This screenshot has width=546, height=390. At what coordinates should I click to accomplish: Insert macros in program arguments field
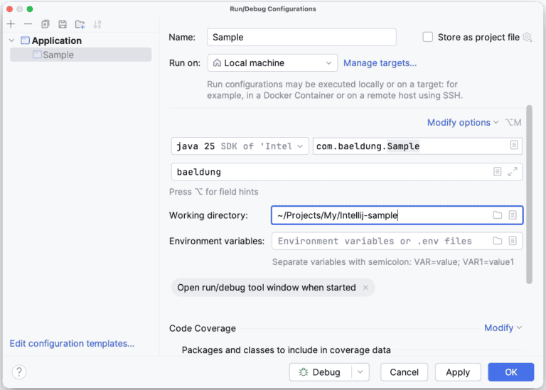tap(497, 171)
